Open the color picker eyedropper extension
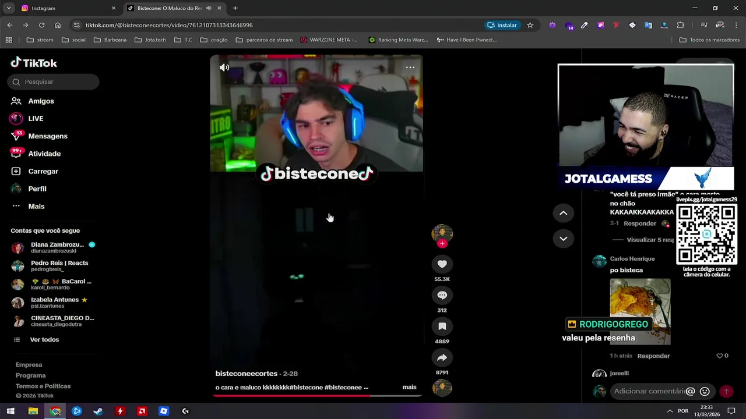 (x=585, y=25)
